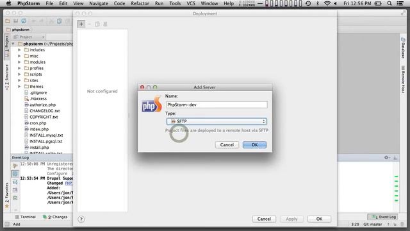
Task: Click the Wi-Fi icon in menu bar
Action: pos(327,3)
